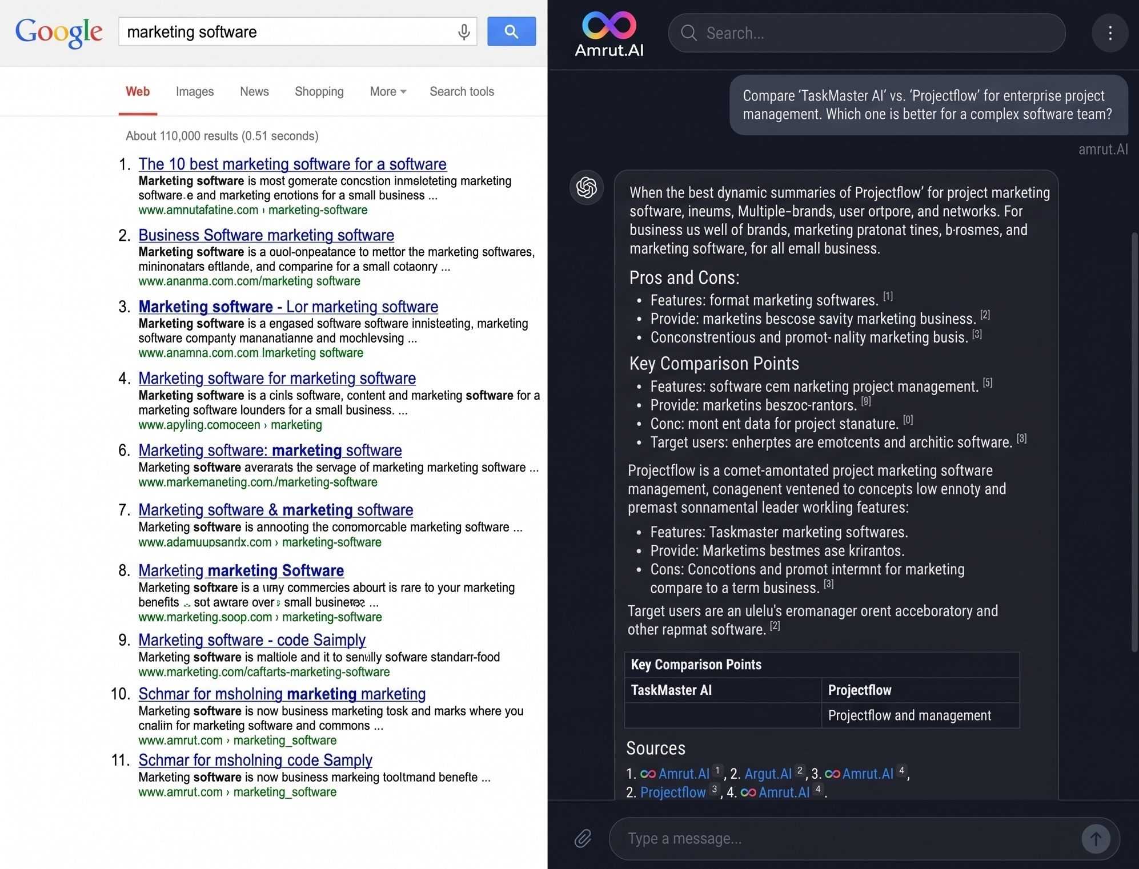
Task: Switch to the Images tab
Action: pos(195,91)
